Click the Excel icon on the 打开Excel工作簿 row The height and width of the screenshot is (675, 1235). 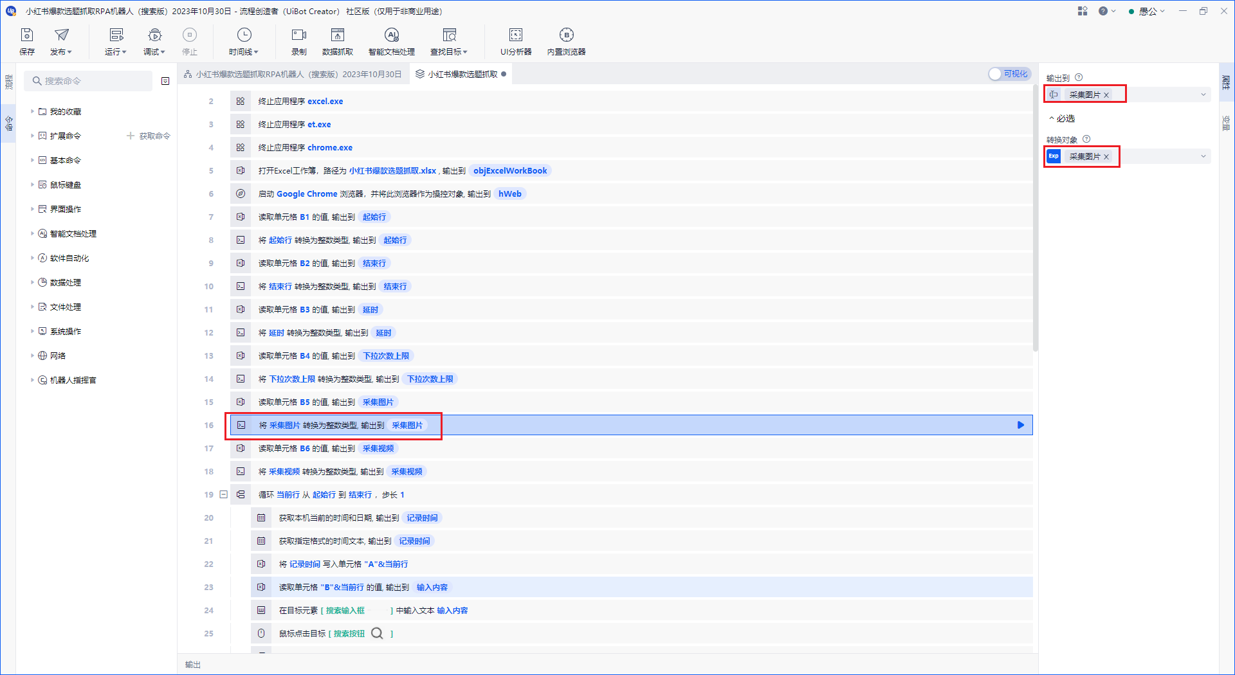coord(241,170)
